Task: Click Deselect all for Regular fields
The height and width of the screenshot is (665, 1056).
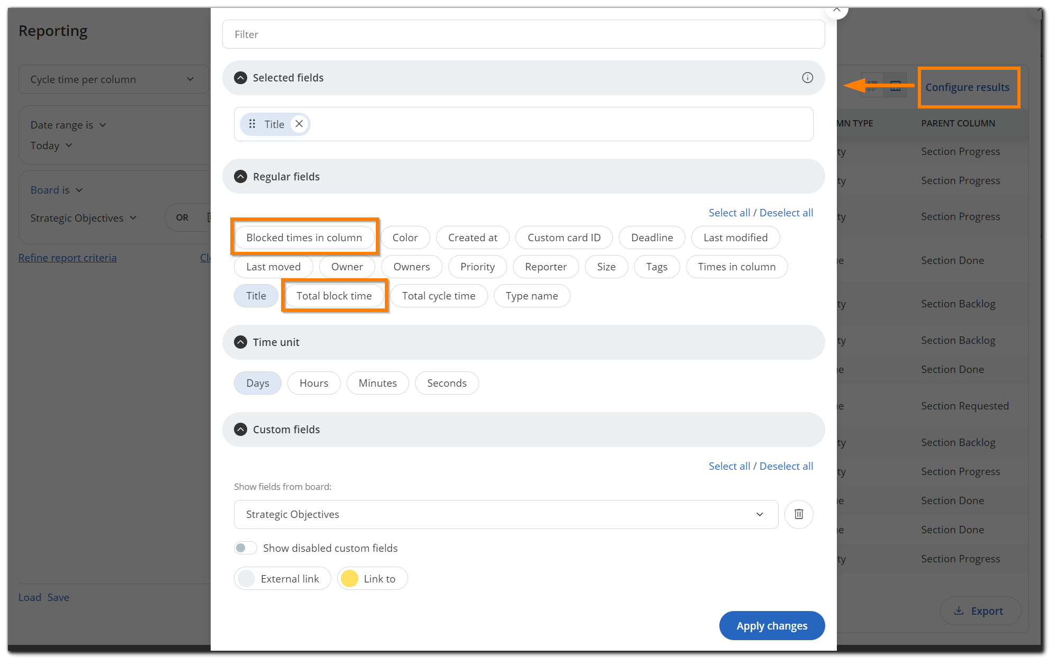Action: pyautogui.click(x=786, y=213)
